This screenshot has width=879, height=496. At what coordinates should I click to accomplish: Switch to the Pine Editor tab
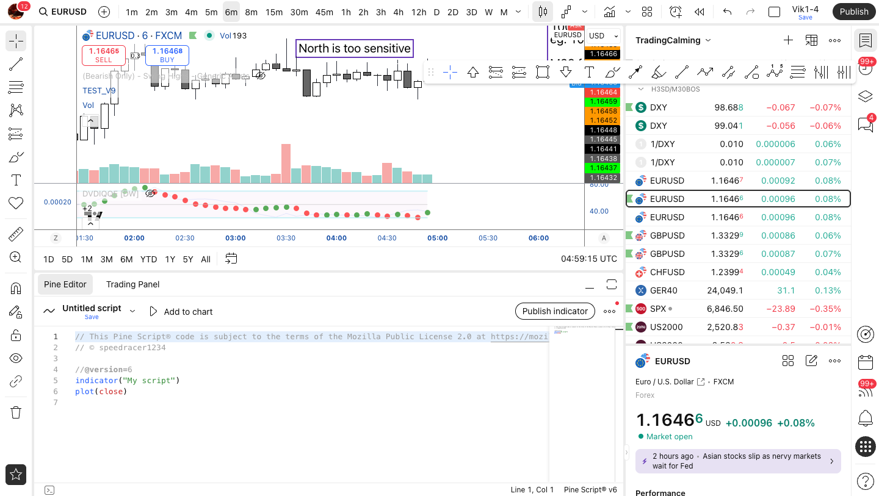pos(65,284)
